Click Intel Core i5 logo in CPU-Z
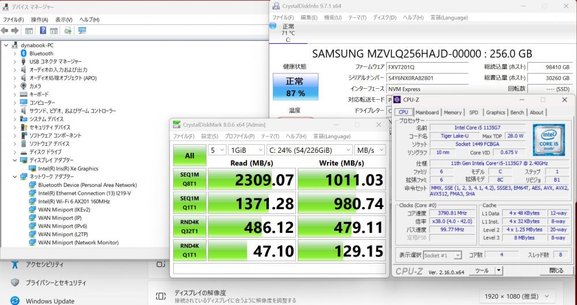Viewport: 577px width, 305px height. (x=549, y=140)
